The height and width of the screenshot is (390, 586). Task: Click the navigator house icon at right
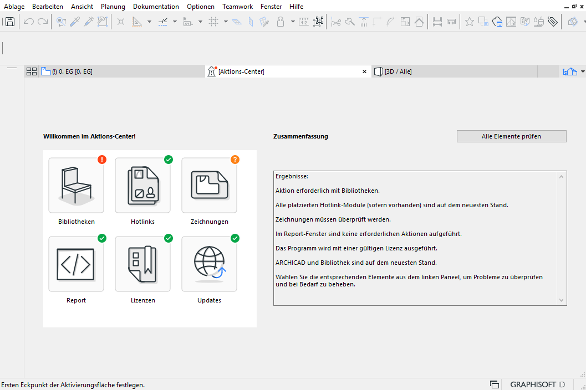(570, 71)
